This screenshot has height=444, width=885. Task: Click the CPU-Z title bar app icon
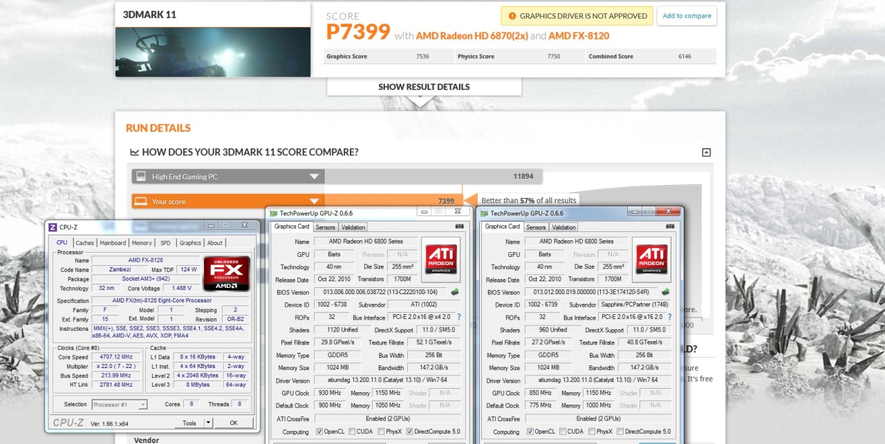pyautogui.click(x=53, y=226)
